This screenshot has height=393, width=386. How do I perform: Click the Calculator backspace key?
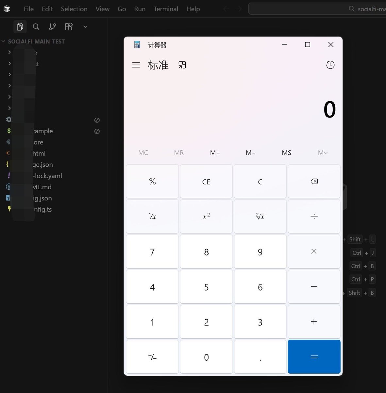(x=314, y=181)
